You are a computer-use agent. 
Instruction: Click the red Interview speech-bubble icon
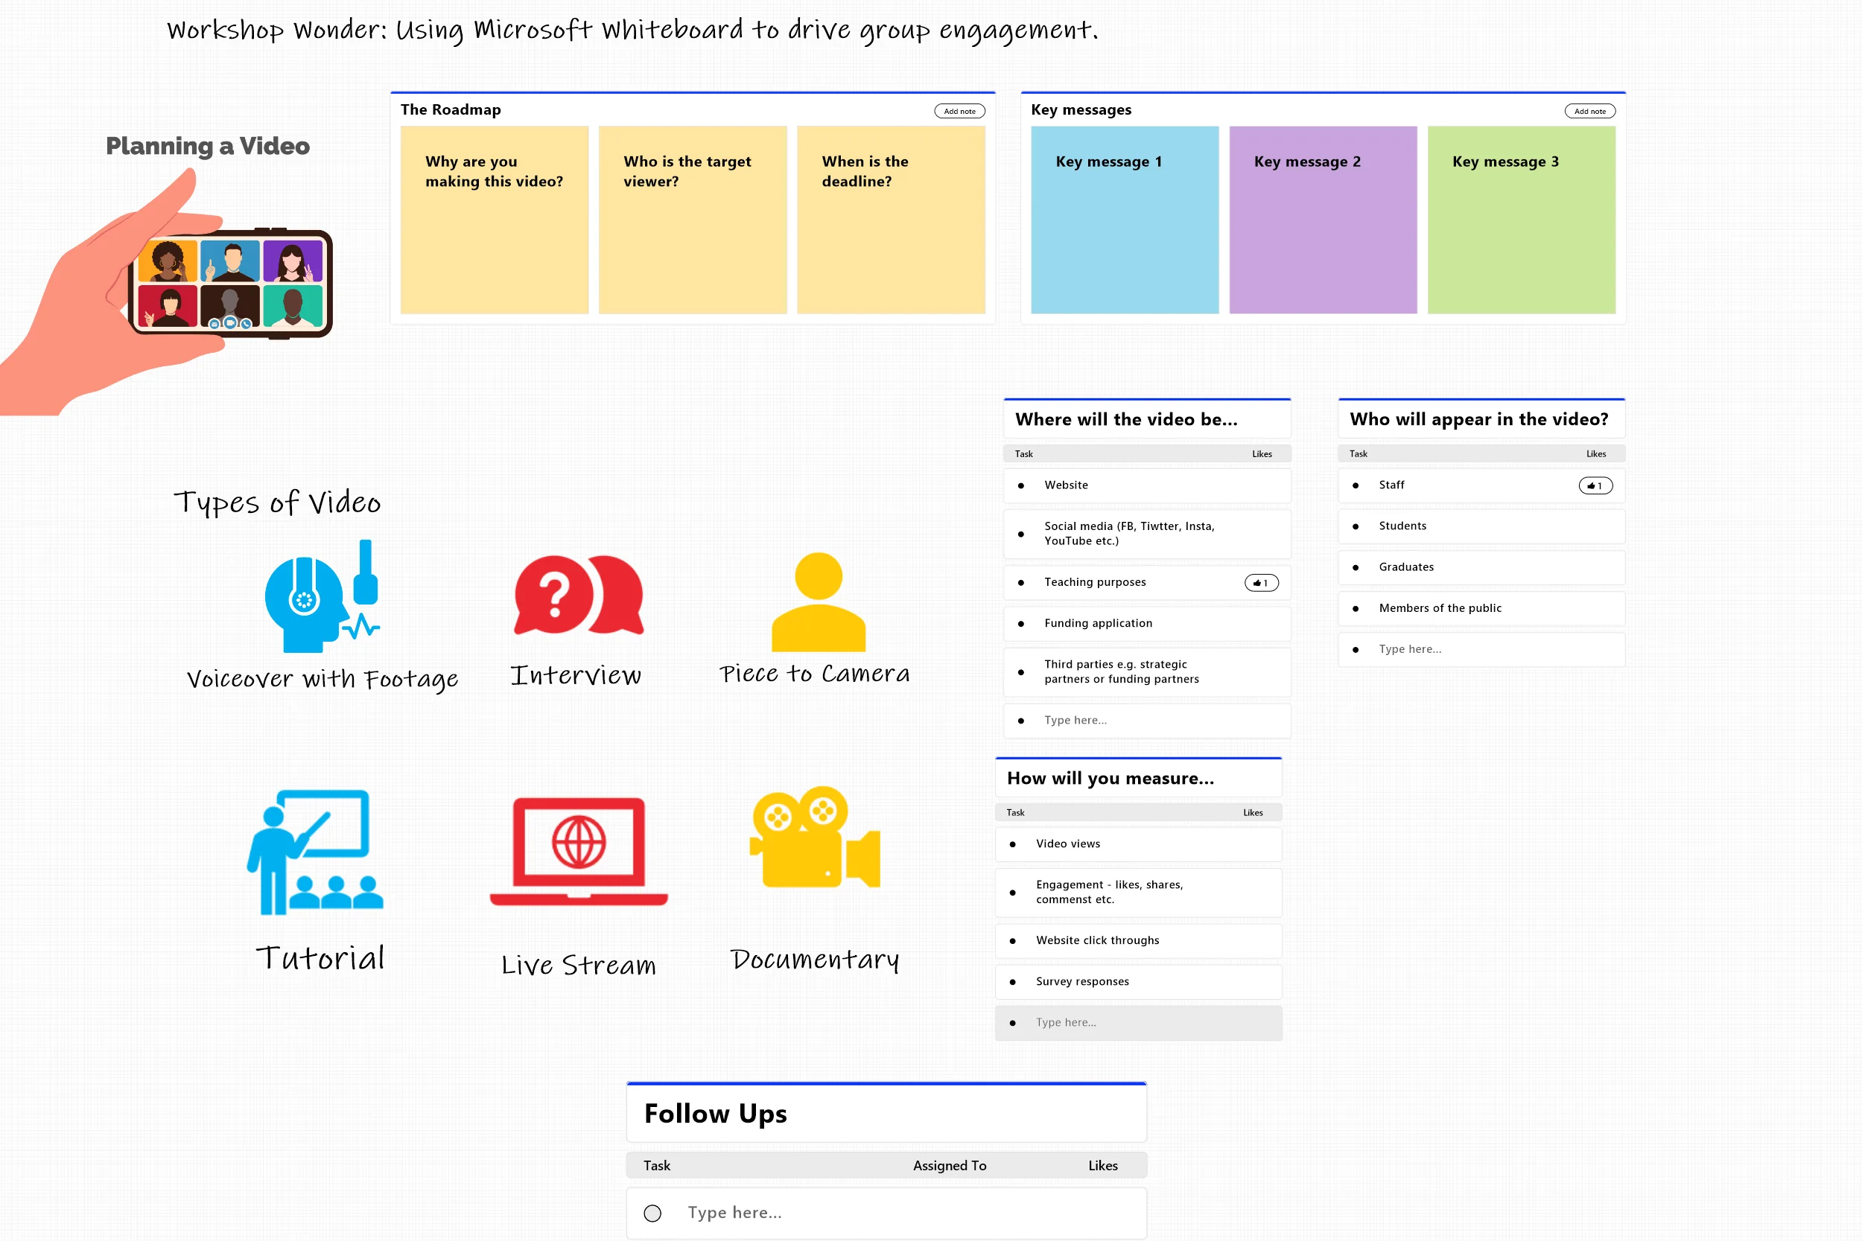coord(576,598)
